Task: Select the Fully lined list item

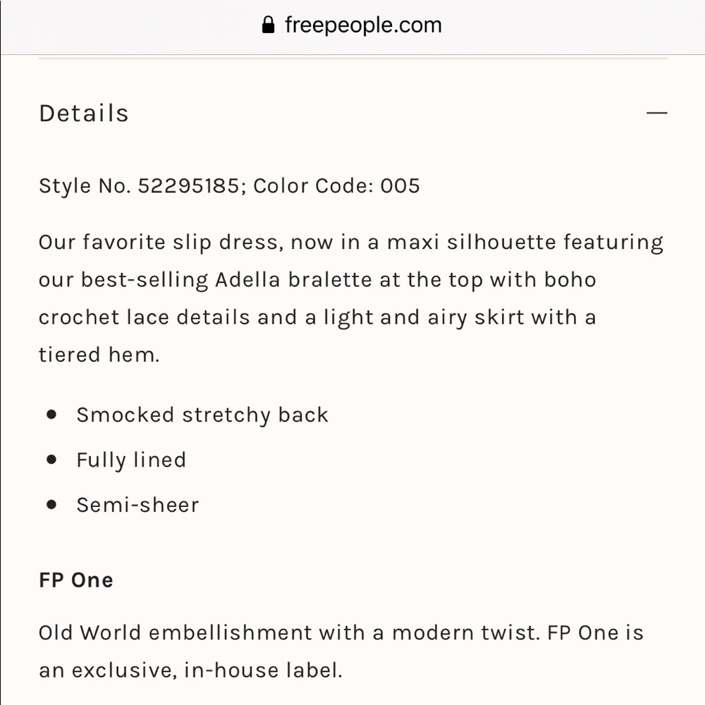Action: tap(131, 460)
